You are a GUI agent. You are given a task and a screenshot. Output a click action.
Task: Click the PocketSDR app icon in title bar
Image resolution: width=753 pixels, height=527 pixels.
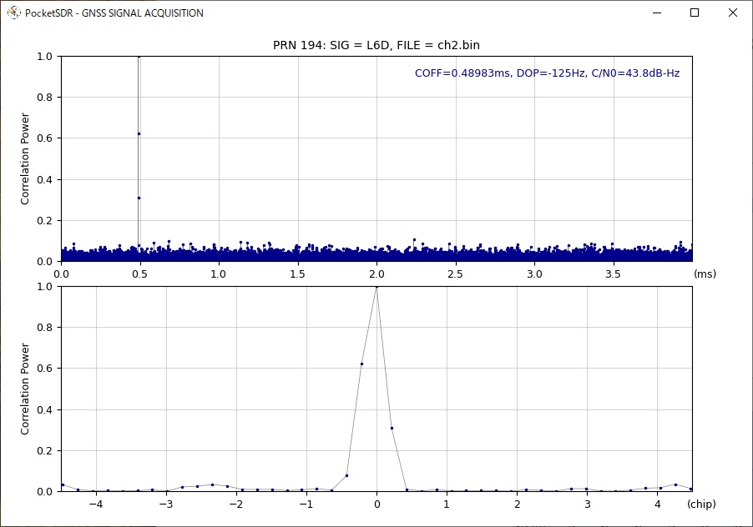(14, 13)
